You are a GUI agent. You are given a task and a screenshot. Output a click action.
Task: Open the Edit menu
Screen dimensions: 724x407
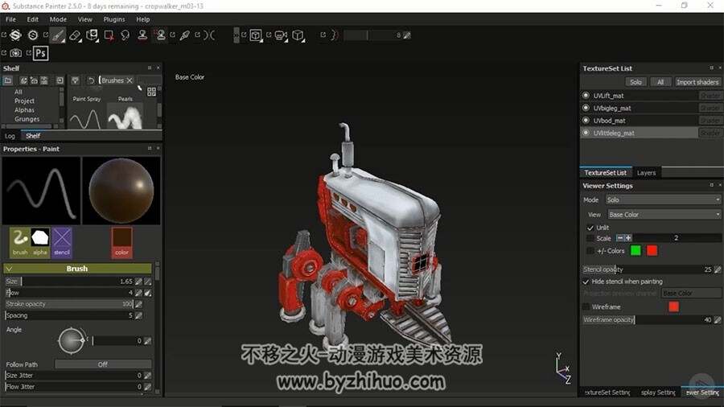click(x=33, y=19)
